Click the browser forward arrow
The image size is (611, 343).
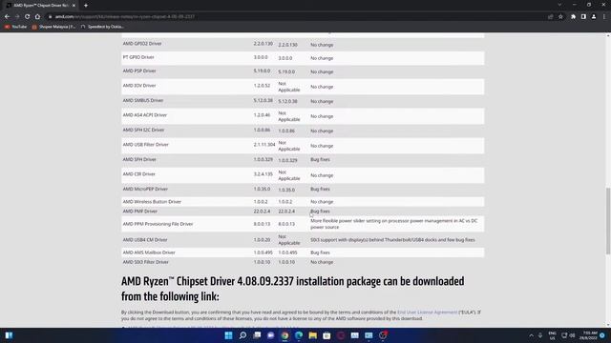17,17
